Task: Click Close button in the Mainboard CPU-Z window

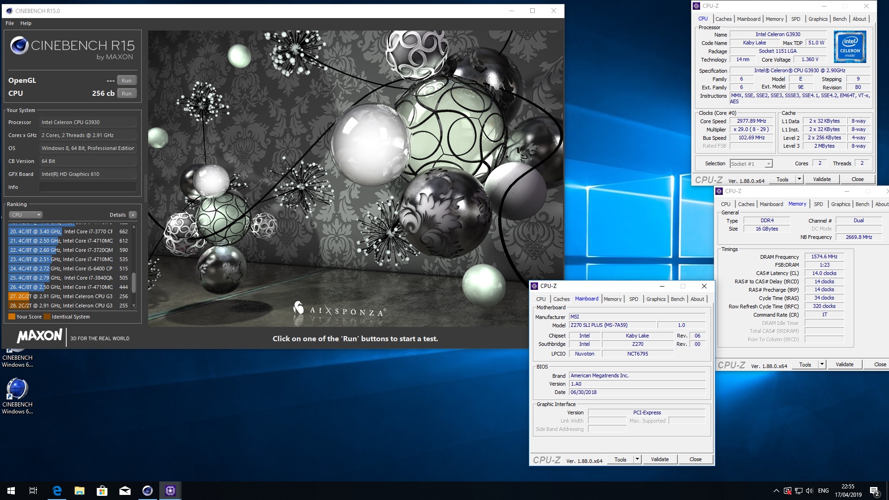Action: [695, 460]
